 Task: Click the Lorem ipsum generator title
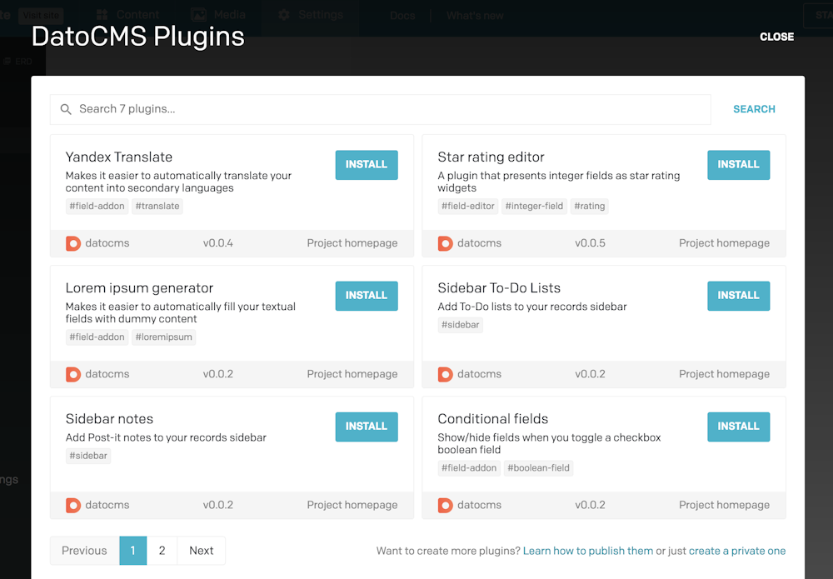139,288
